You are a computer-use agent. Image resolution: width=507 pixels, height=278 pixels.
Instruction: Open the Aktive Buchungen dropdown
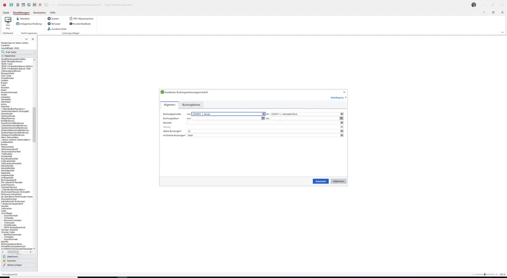point(341,131)
